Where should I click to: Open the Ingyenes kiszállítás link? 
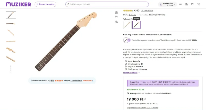[x=142, y=108]
